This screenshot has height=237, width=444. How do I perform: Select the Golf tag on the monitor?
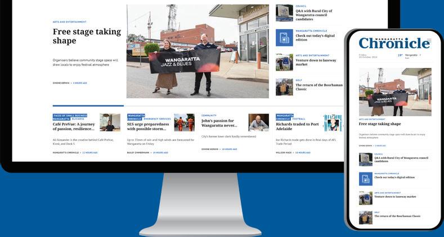point(299,80)
